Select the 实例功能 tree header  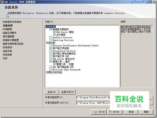(x=51, y=27)
